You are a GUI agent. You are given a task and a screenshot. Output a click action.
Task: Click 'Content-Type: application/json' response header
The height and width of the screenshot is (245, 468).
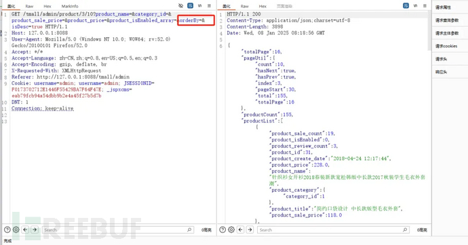288,20
